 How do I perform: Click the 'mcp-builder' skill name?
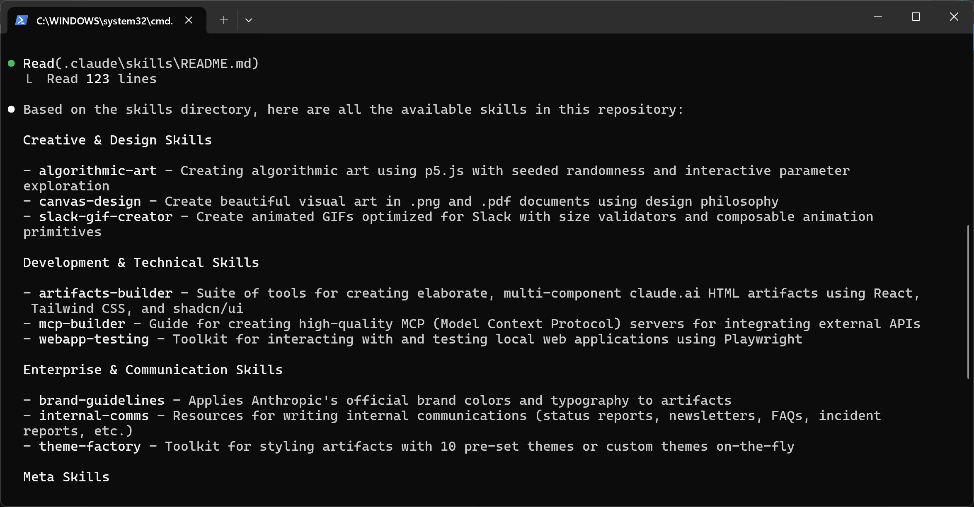tap(82, 324)
